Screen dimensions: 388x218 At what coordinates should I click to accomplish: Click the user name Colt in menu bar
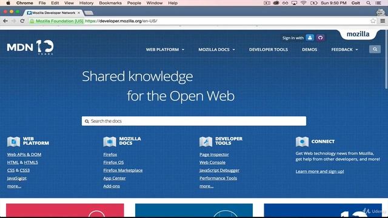tap(355, 3)
